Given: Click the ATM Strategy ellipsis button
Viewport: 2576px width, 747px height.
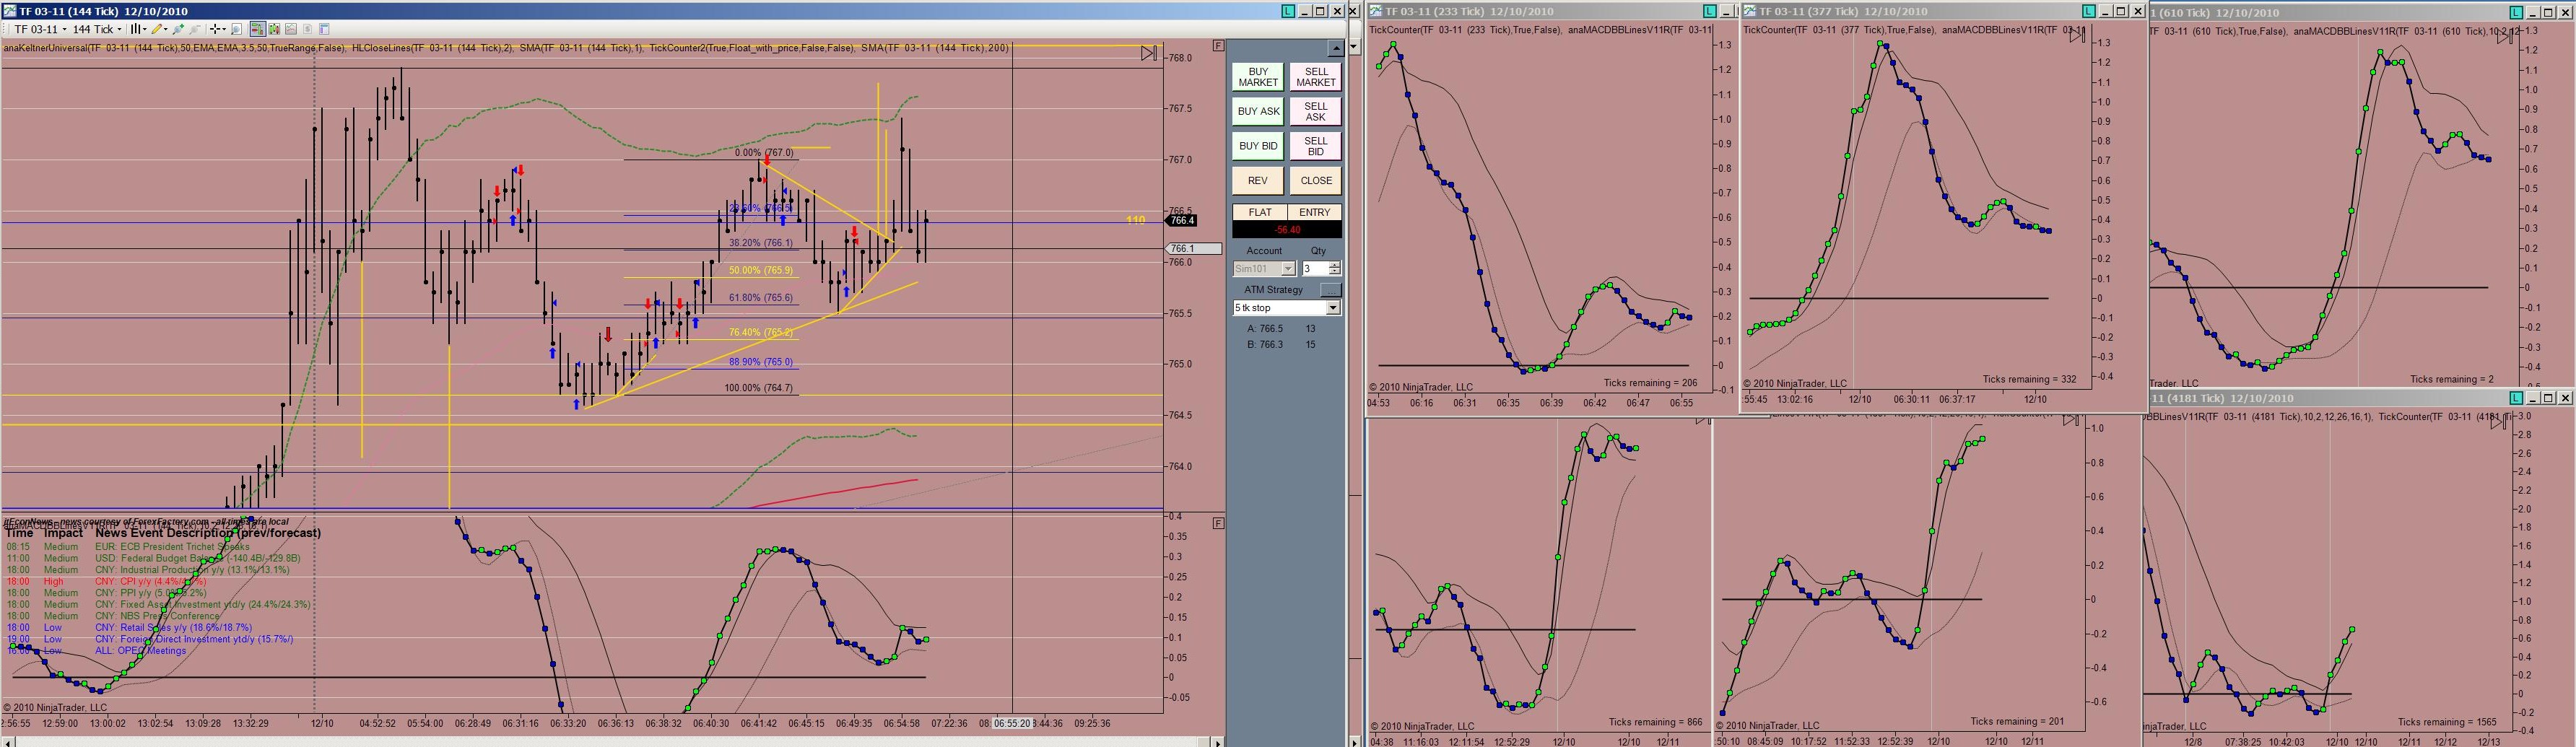Looking at the screenshot, I should (x=1330, y=290).
